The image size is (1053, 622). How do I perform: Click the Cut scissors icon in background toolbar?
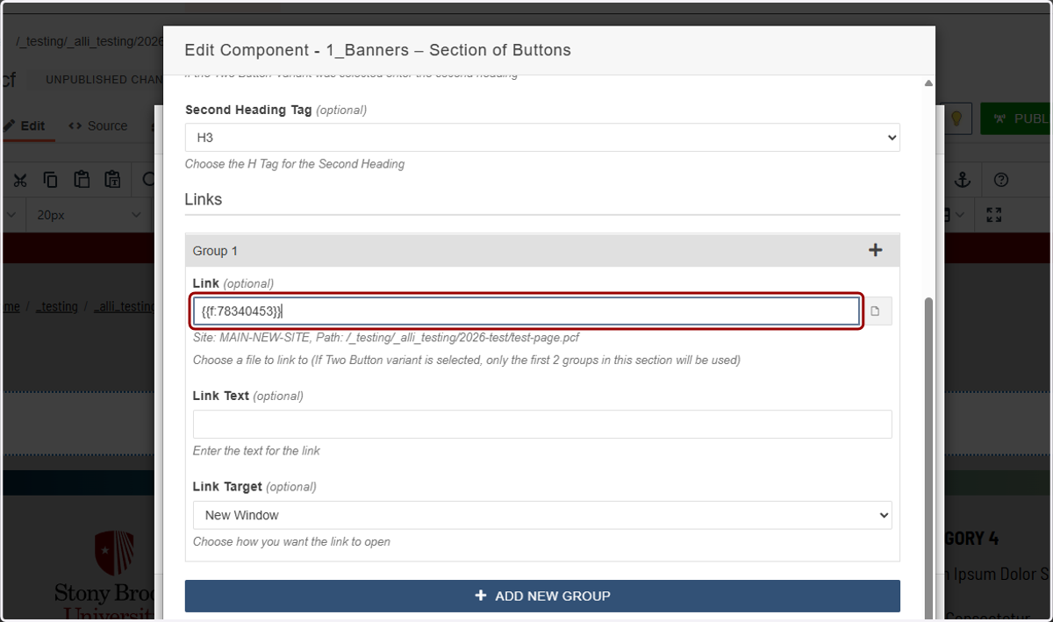(20, 180)
